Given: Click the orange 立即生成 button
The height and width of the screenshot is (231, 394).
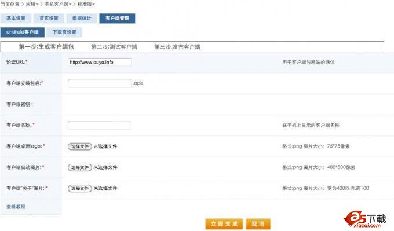Looking at the screenshot, I should [224, 223].
